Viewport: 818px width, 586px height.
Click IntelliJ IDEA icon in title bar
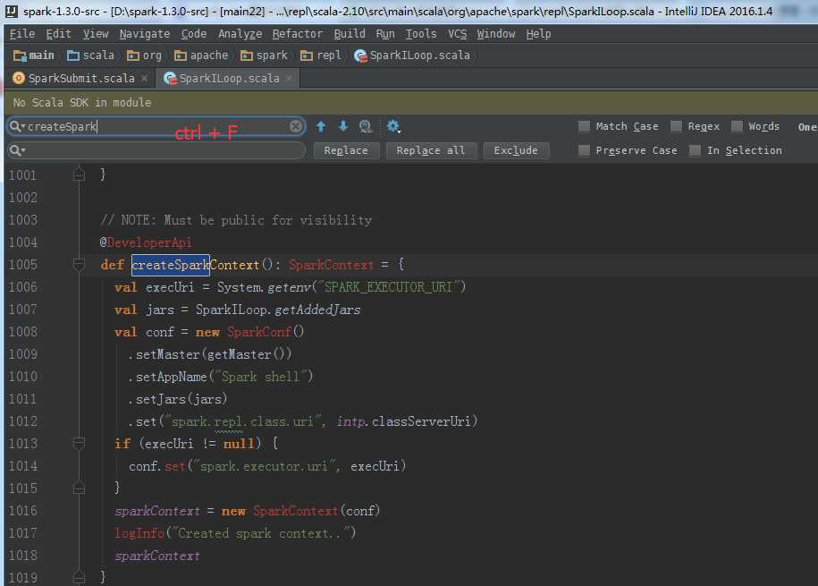(x=11, y=11)
